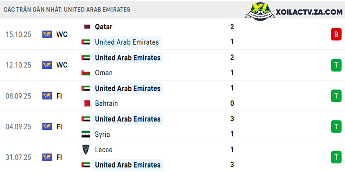Viewport: 345px width, 172px height.
Task: Click the Oman flag icon
Action: (86, 73)
